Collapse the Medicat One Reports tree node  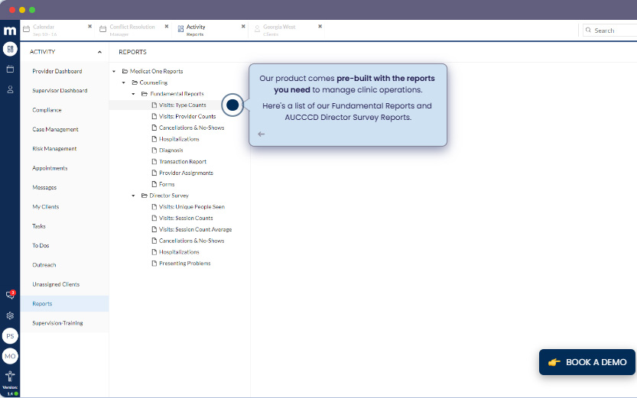tap(114, 71)
